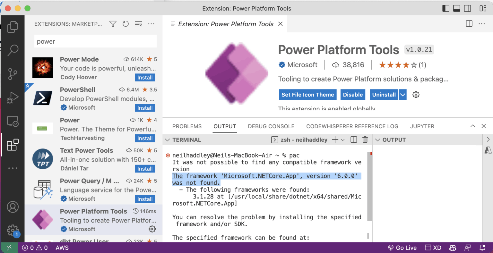
Task: Click Go Live in the status bar
Action: tap(402, 248)
